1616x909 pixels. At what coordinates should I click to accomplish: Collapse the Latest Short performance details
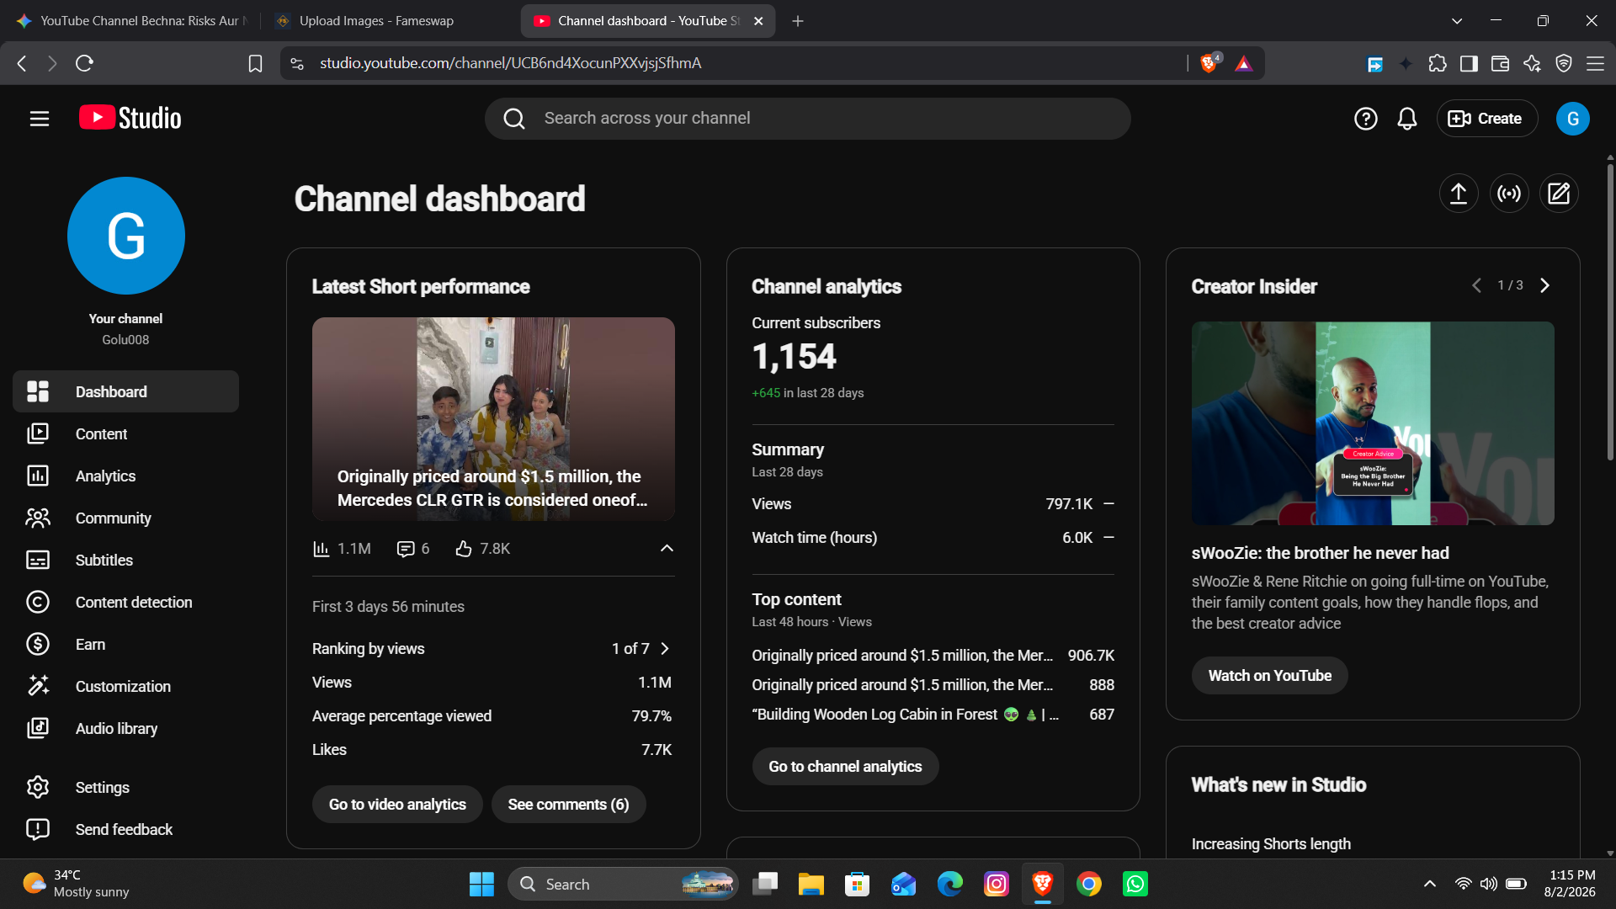[x=667, y=548]
